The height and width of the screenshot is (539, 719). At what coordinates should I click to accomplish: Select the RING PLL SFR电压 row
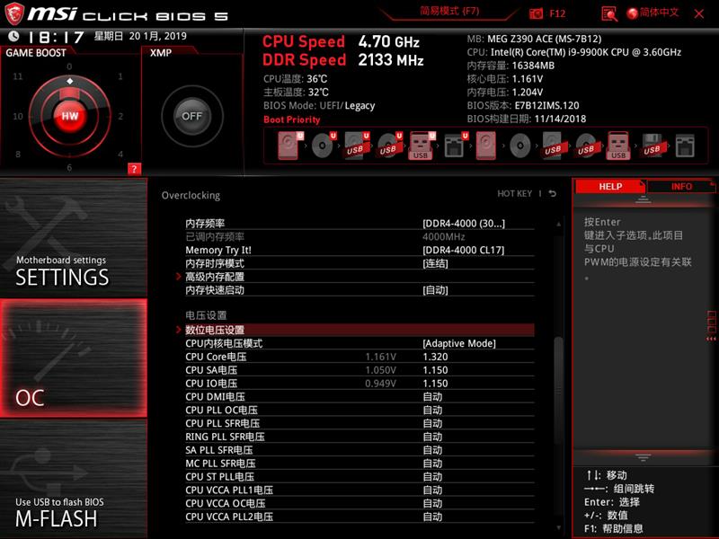pos(359,437)
